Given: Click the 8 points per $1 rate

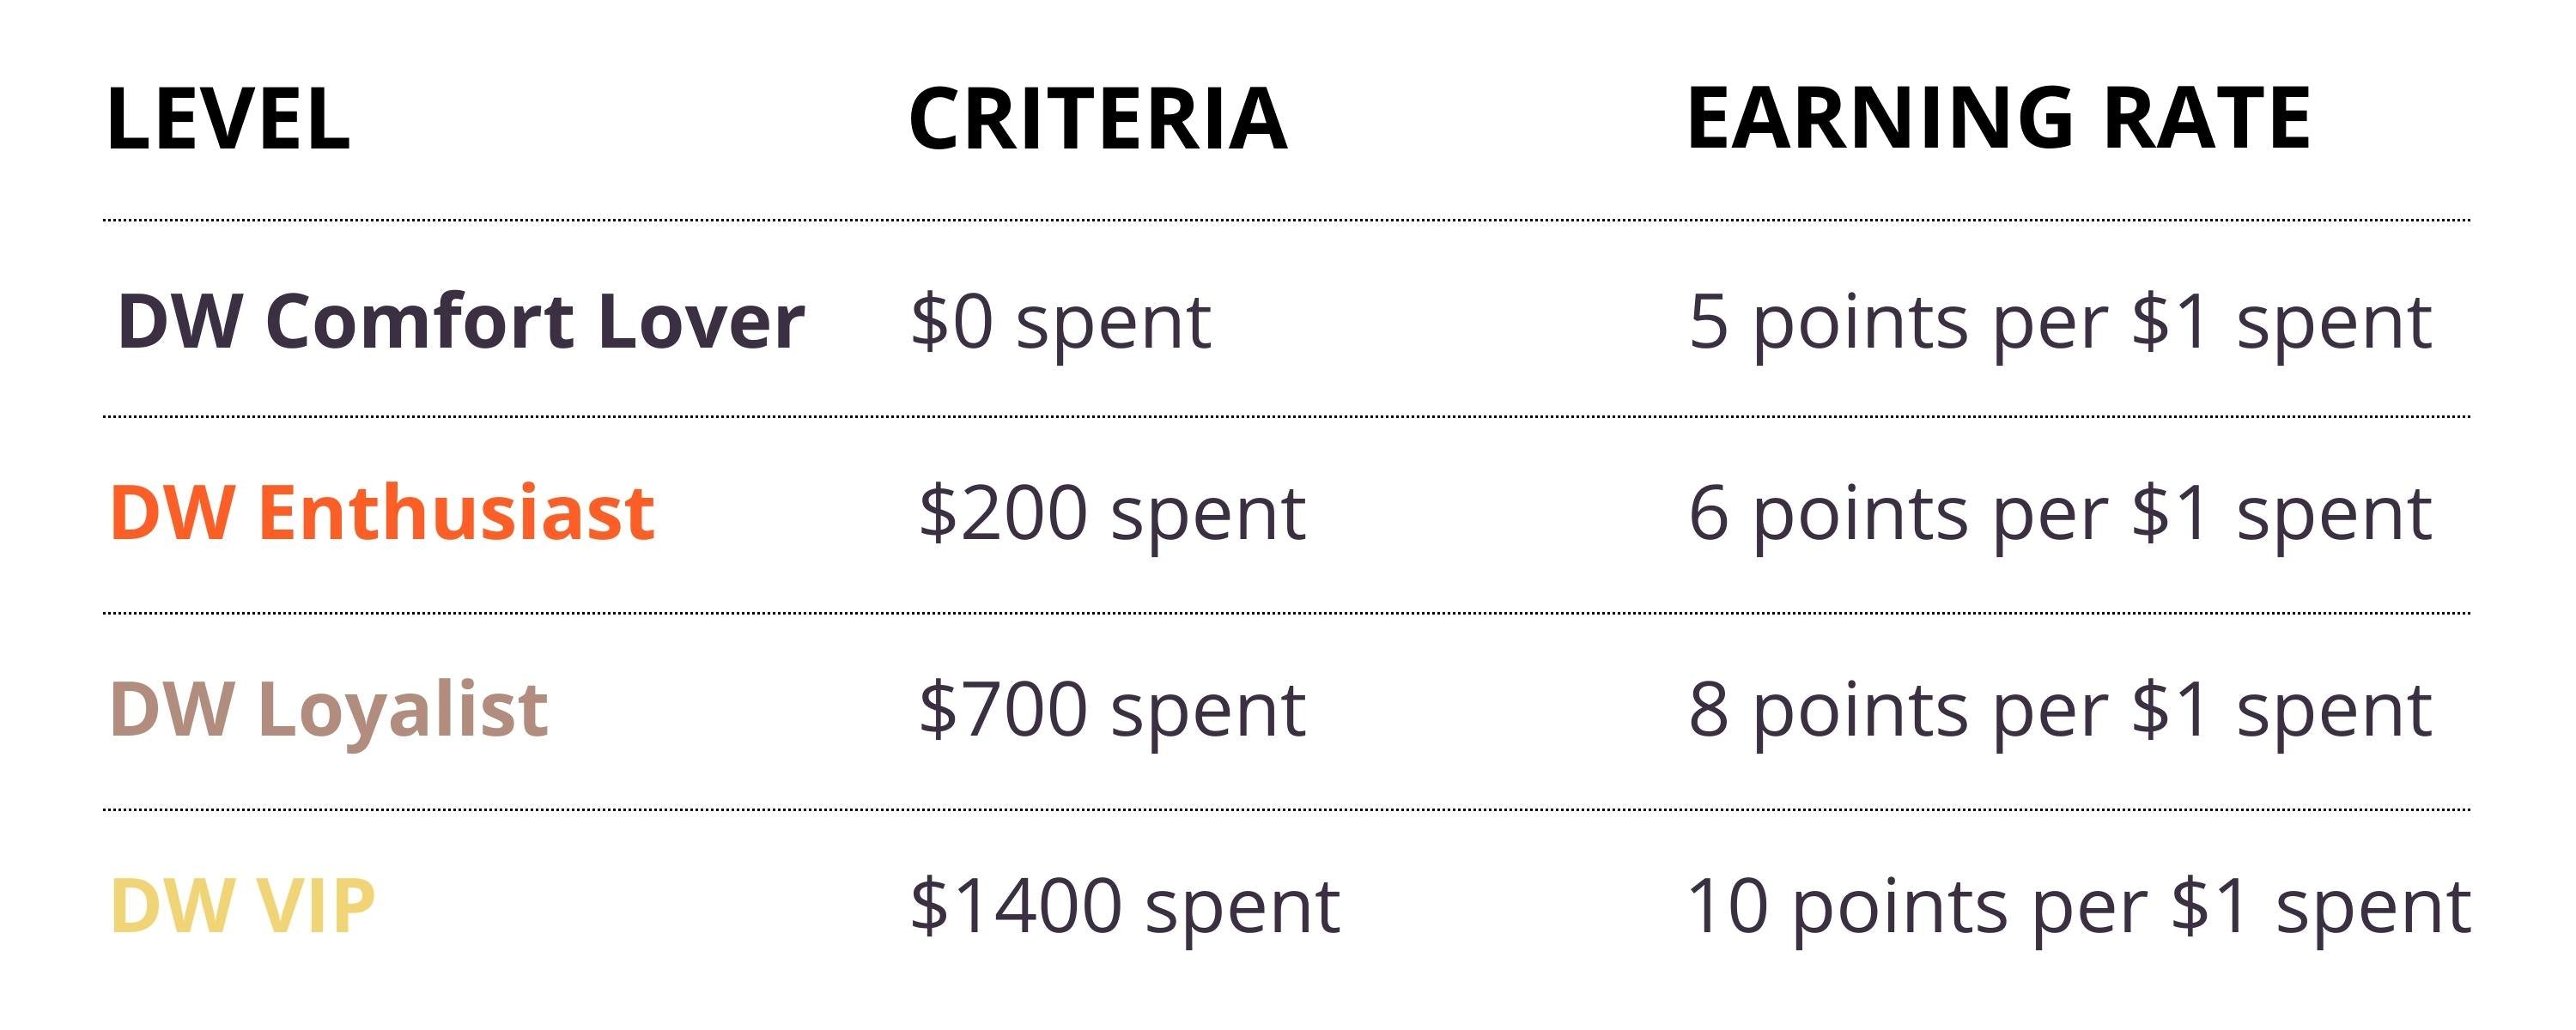Looking at the screenshot, I should (2060, 711).
